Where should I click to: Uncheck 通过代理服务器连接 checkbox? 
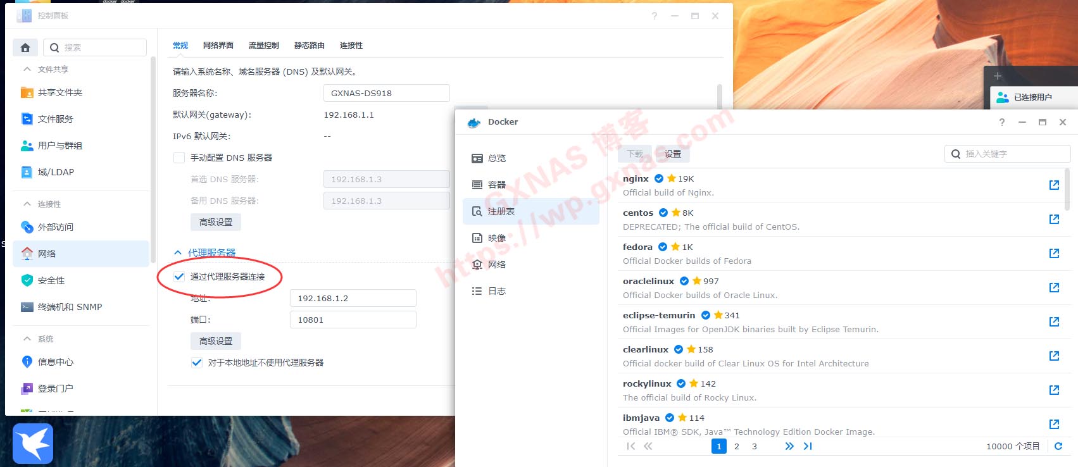[179, 277]
